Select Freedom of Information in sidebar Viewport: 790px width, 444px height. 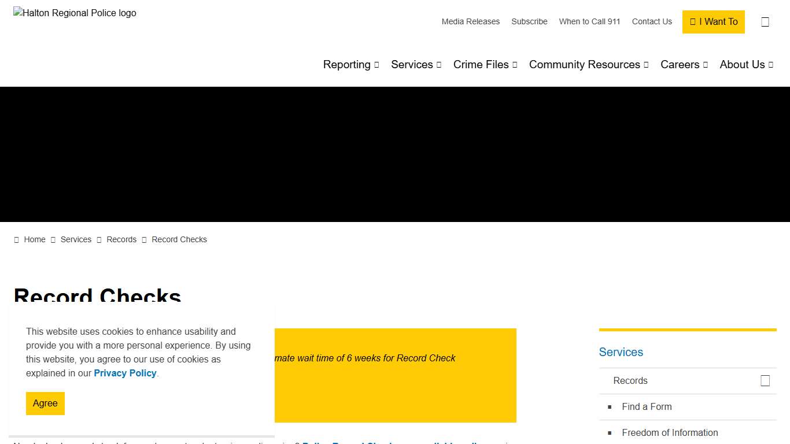click(670, 433)
